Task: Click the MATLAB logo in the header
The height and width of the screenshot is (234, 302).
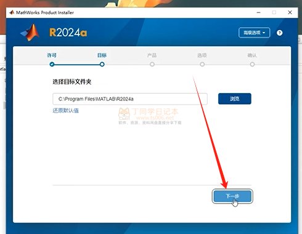Action: pos(30,33)
